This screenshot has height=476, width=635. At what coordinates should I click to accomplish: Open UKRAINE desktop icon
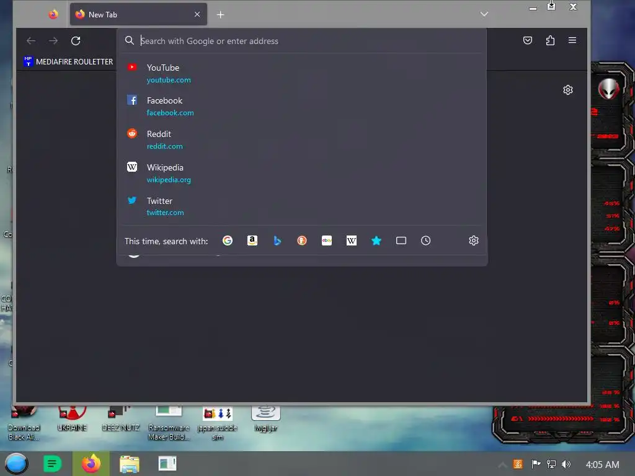72,420
